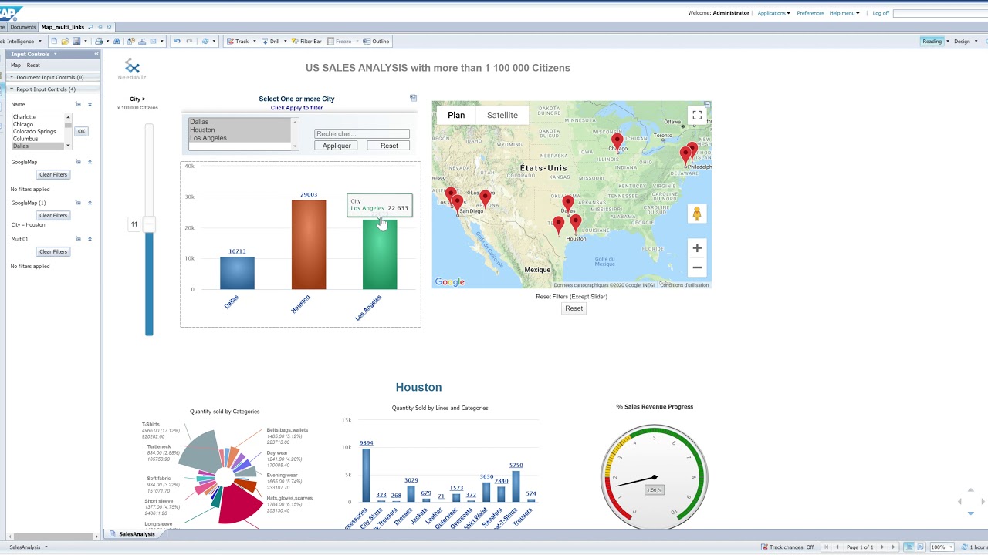Click the Need4Viz logo
The height and width of the screenshot is (555, 988).
click(132, 69)
